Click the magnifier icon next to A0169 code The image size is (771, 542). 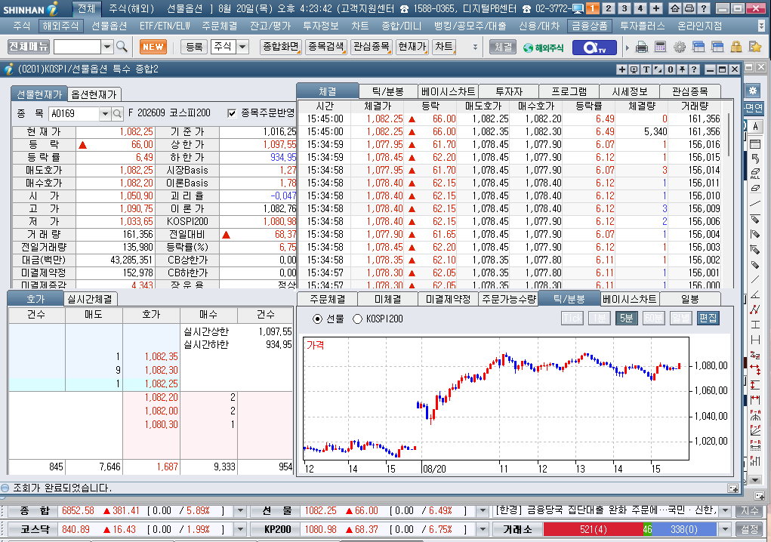pos(117,113)
